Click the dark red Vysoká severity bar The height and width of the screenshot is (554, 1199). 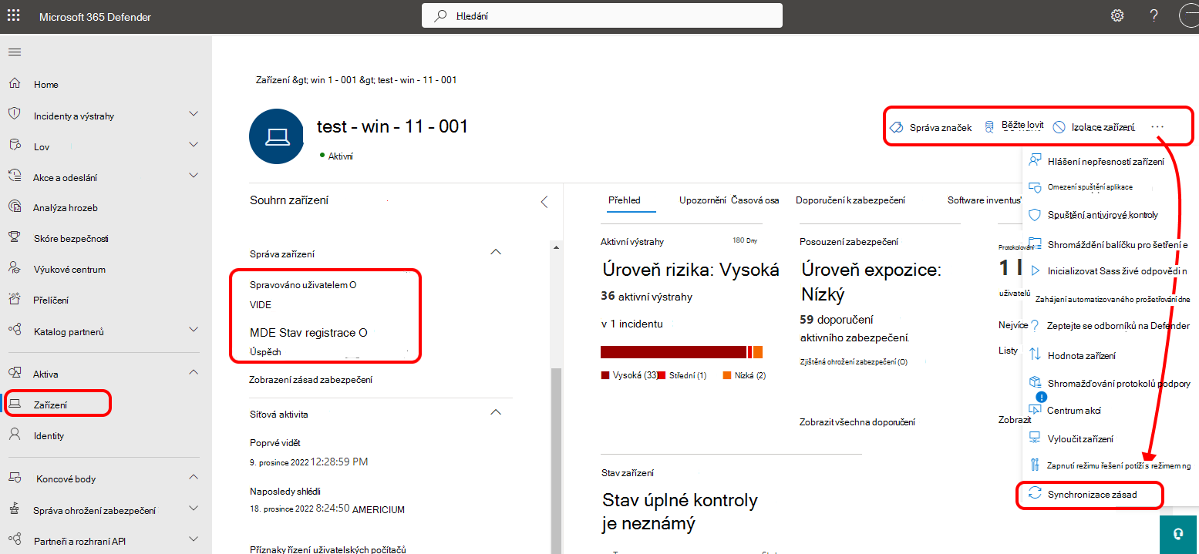[673, 352]
